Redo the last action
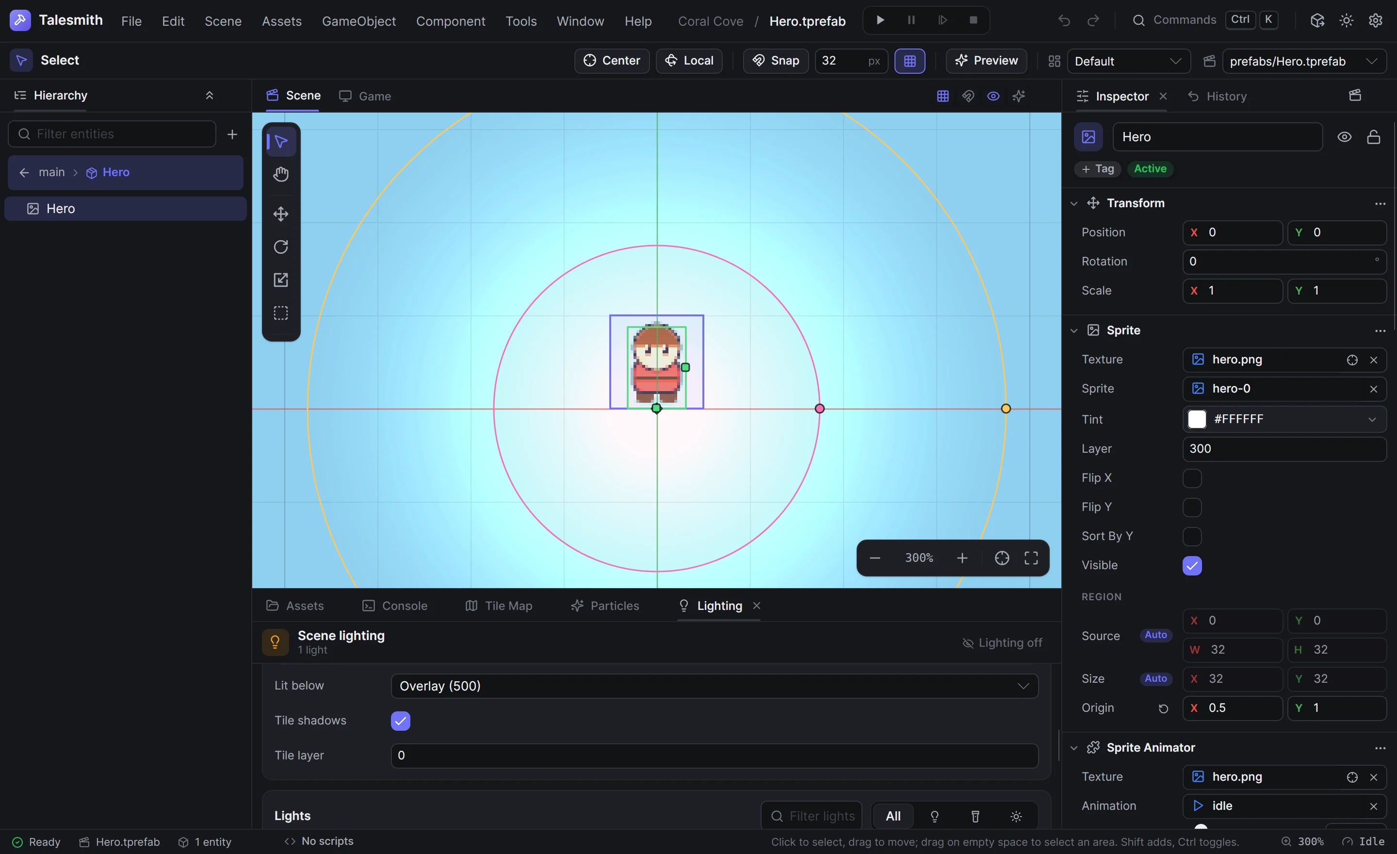Image resolution: width=1397 pixels, height=854 pixels. coord(1092,21)
